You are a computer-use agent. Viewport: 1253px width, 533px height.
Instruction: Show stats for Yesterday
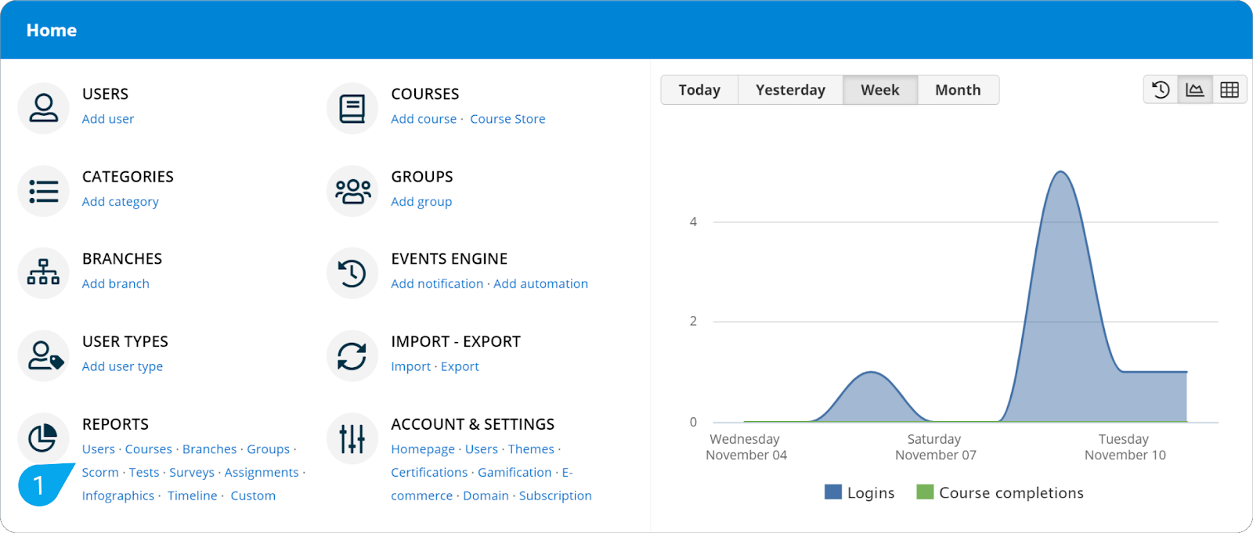[790, 90]
